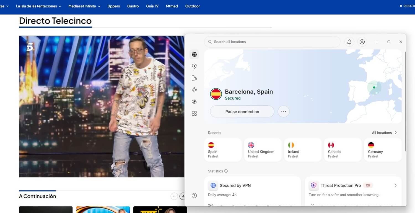The height and width of the screenshot is (213, 415).
Task: Click second thumbnail under A Continuación
Action: coord(103,210)
